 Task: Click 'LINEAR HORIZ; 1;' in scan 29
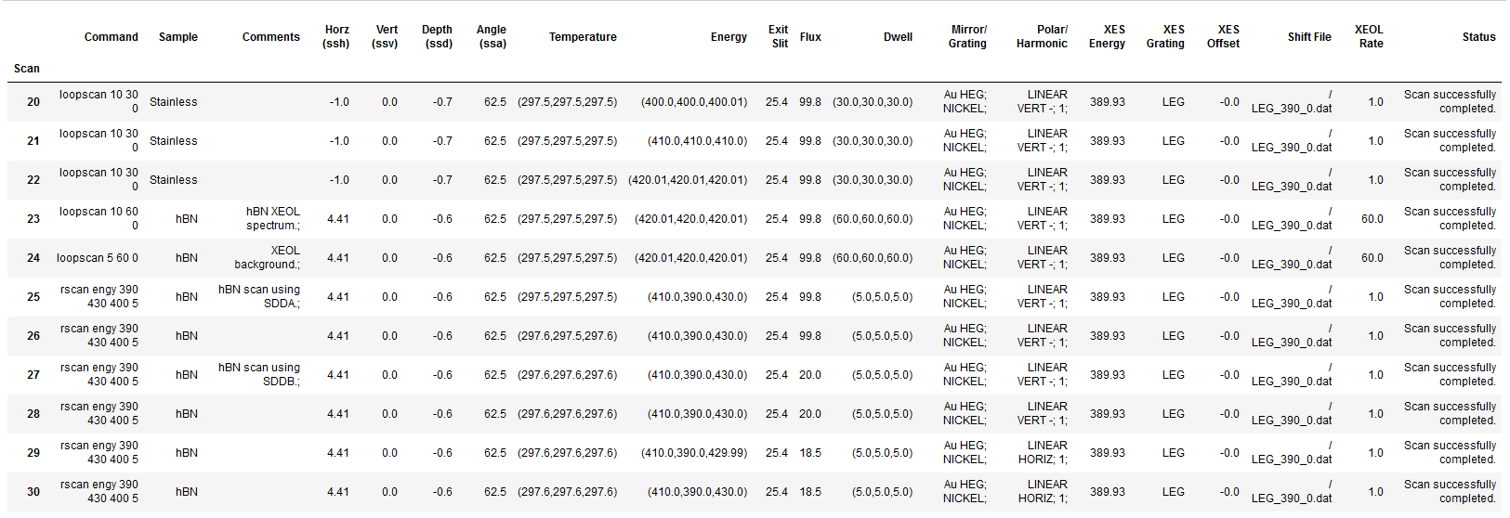[1043, 452]
